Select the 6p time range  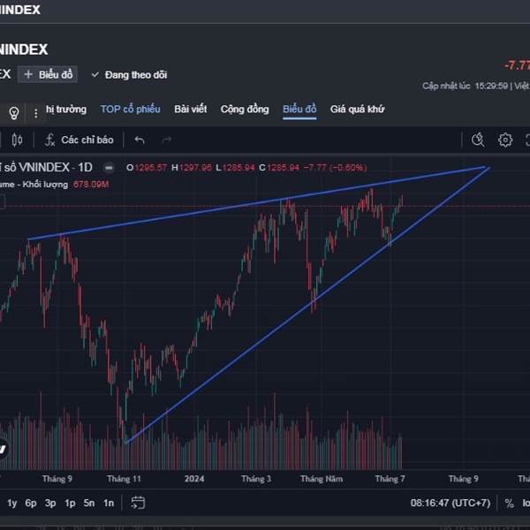(31, 503)
